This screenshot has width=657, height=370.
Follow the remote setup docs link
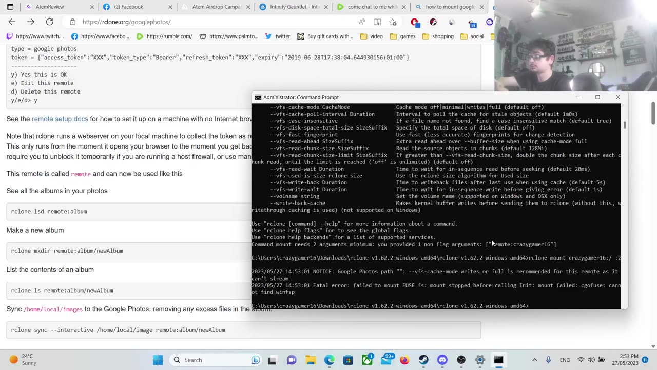pyautogui.click(x=60, y=119)
